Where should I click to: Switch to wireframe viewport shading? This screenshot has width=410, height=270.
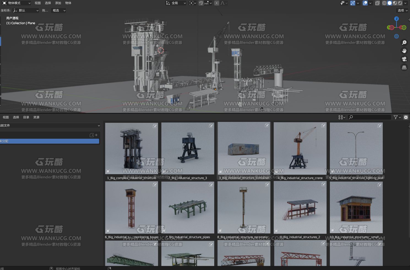click(x=384, y=3)
